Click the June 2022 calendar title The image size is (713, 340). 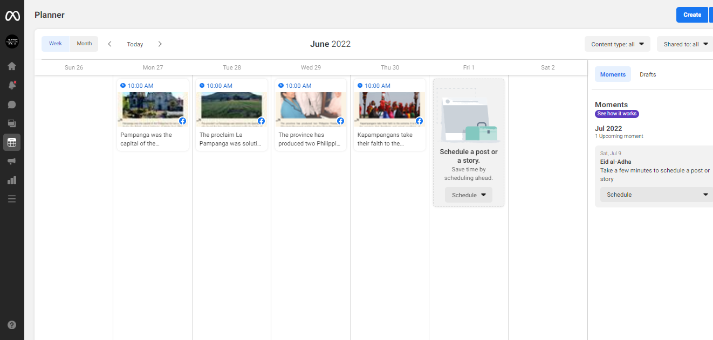(330, 44)
